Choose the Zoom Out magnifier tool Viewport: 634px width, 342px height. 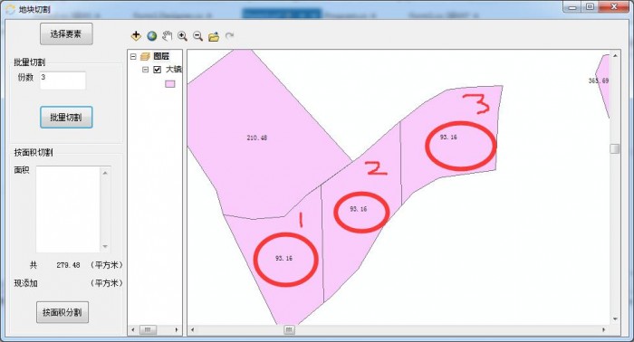tap(197, 36)
